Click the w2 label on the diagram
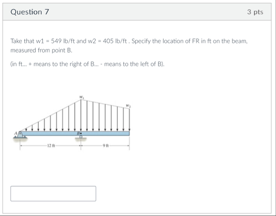The height and width of the screenshot is (216, 276). tap(128, 105)
